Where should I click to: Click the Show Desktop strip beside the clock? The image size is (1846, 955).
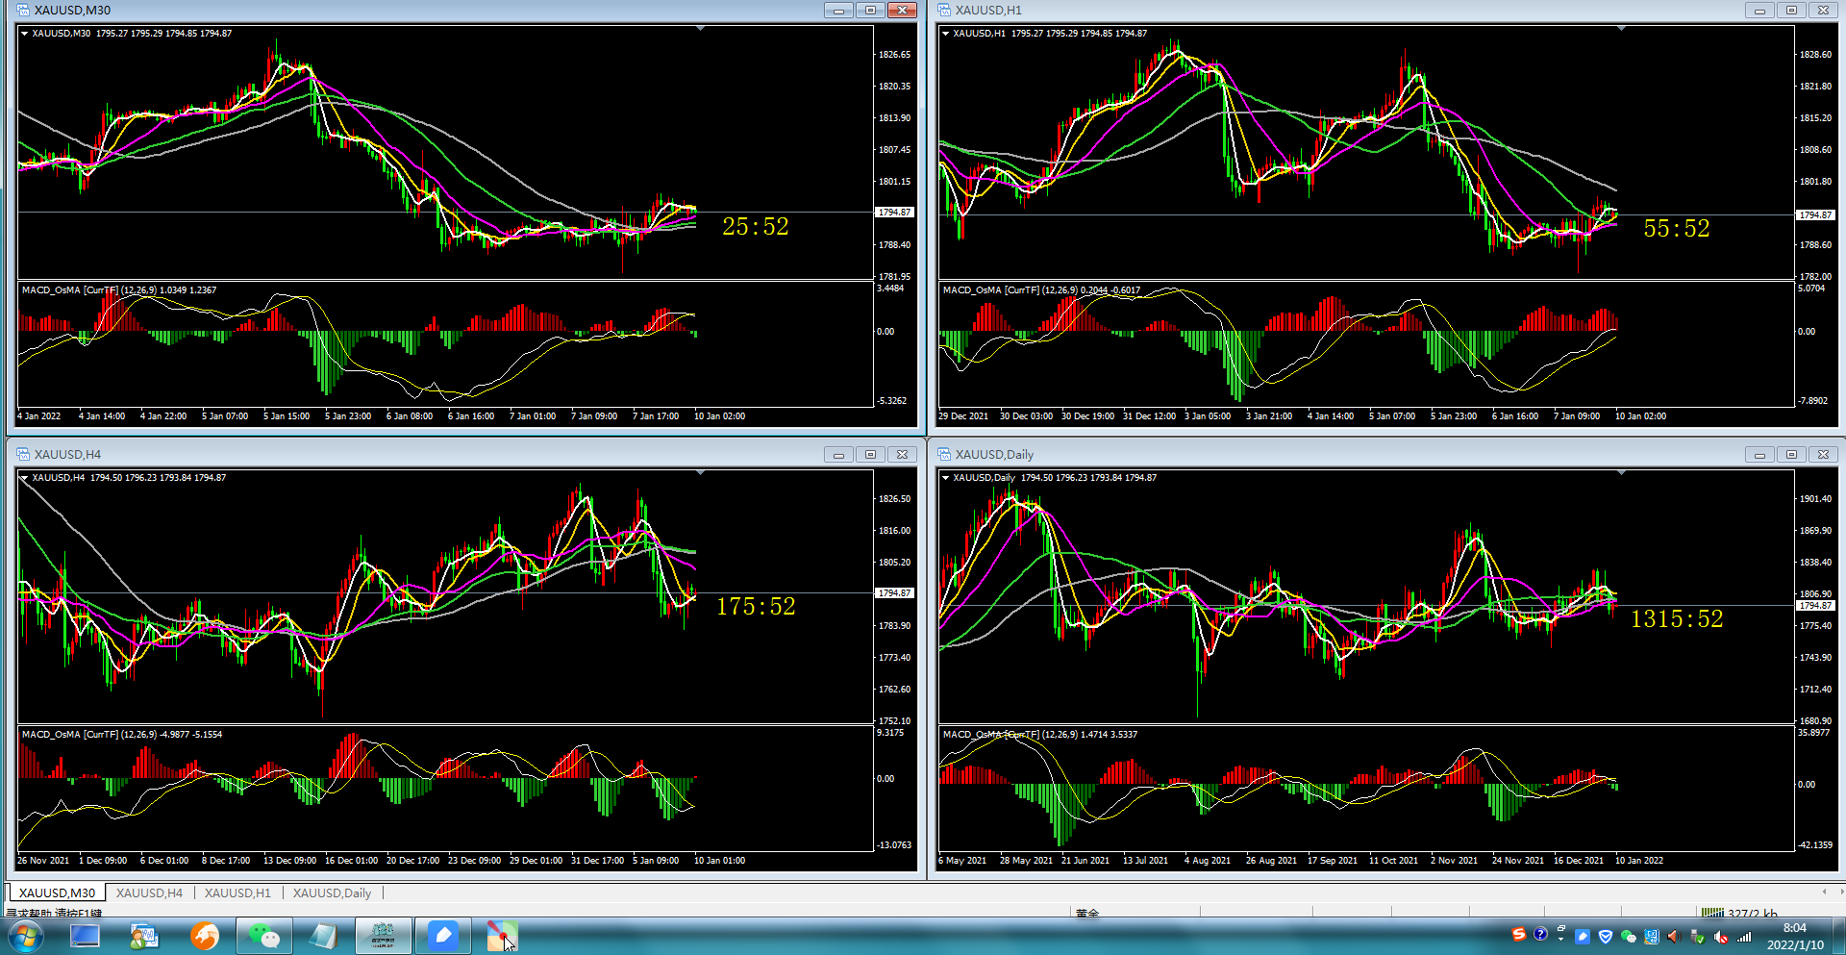[1837, 936]
